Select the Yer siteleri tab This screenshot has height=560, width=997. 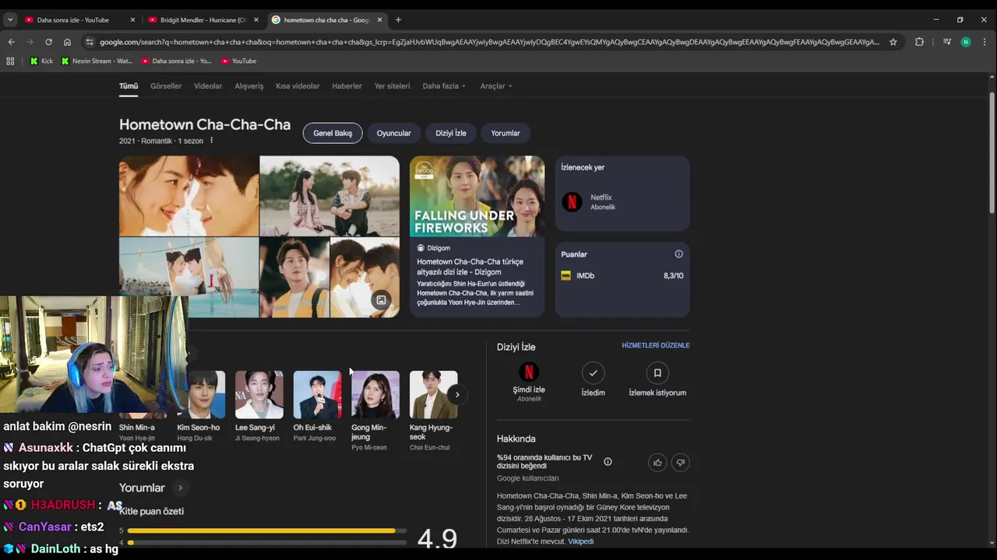392,86
